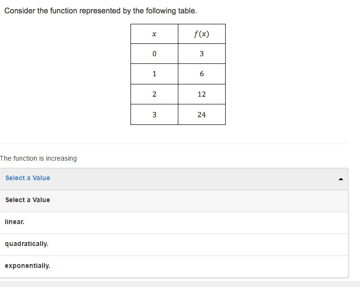Choose the 'linear.' option

(174, 223)
